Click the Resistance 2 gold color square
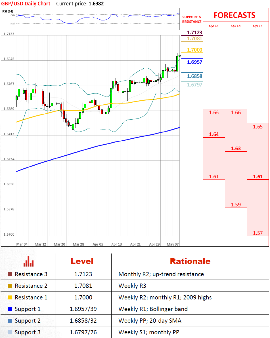Image resolution: width=270 pixels, height=338 pixels. point(10,286)
